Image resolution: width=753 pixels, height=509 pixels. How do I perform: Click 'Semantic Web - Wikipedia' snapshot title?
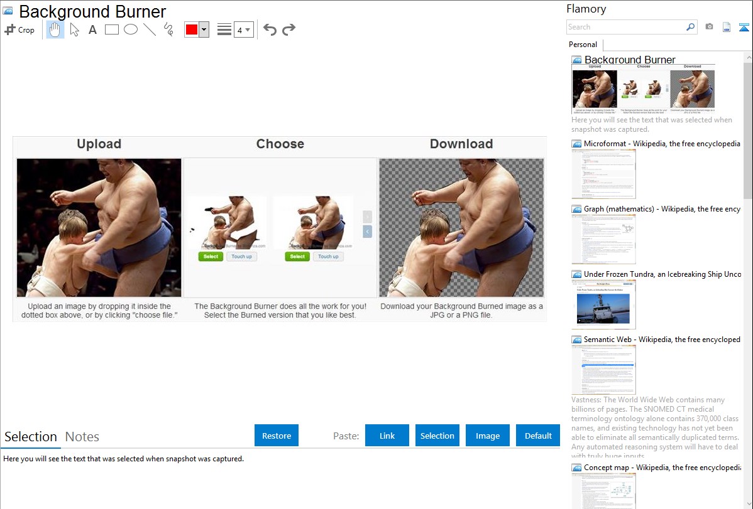662,339
